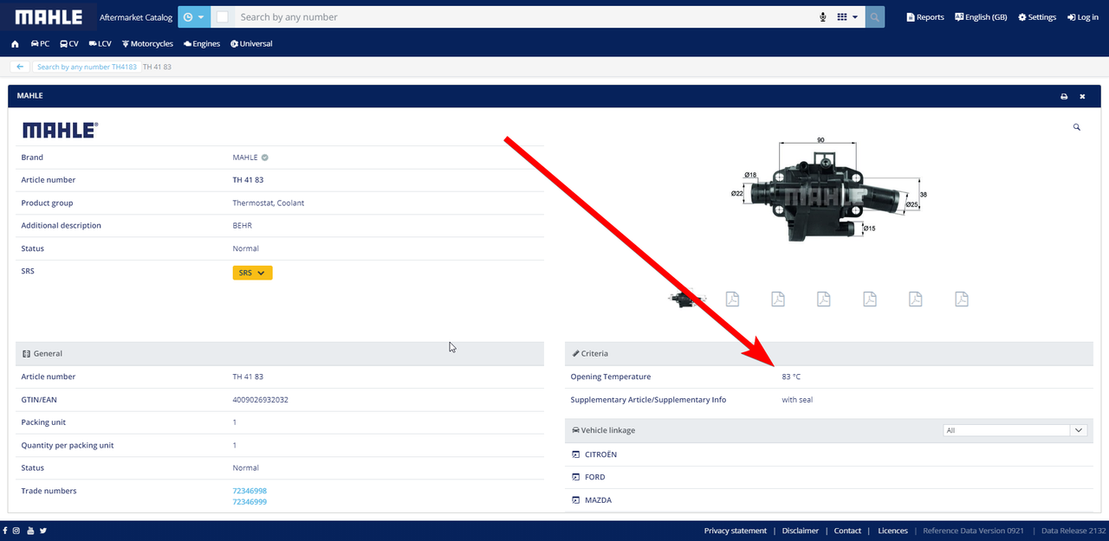1109x541 pixels.
Task: Click the large MAHLE brand logo in panel
Action: [60, 130]
